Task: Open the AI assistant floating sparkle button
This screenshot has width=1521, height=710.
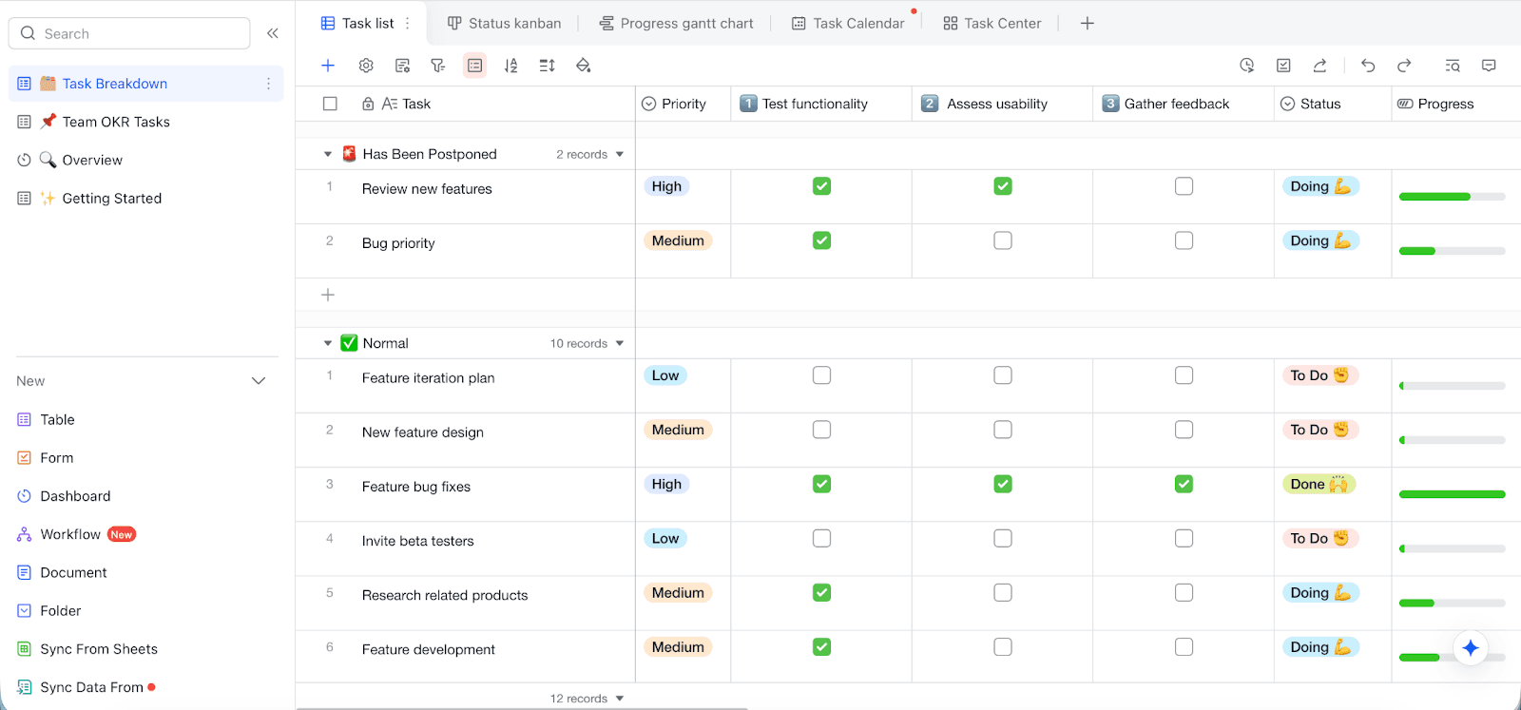Action: [1471, 648]
